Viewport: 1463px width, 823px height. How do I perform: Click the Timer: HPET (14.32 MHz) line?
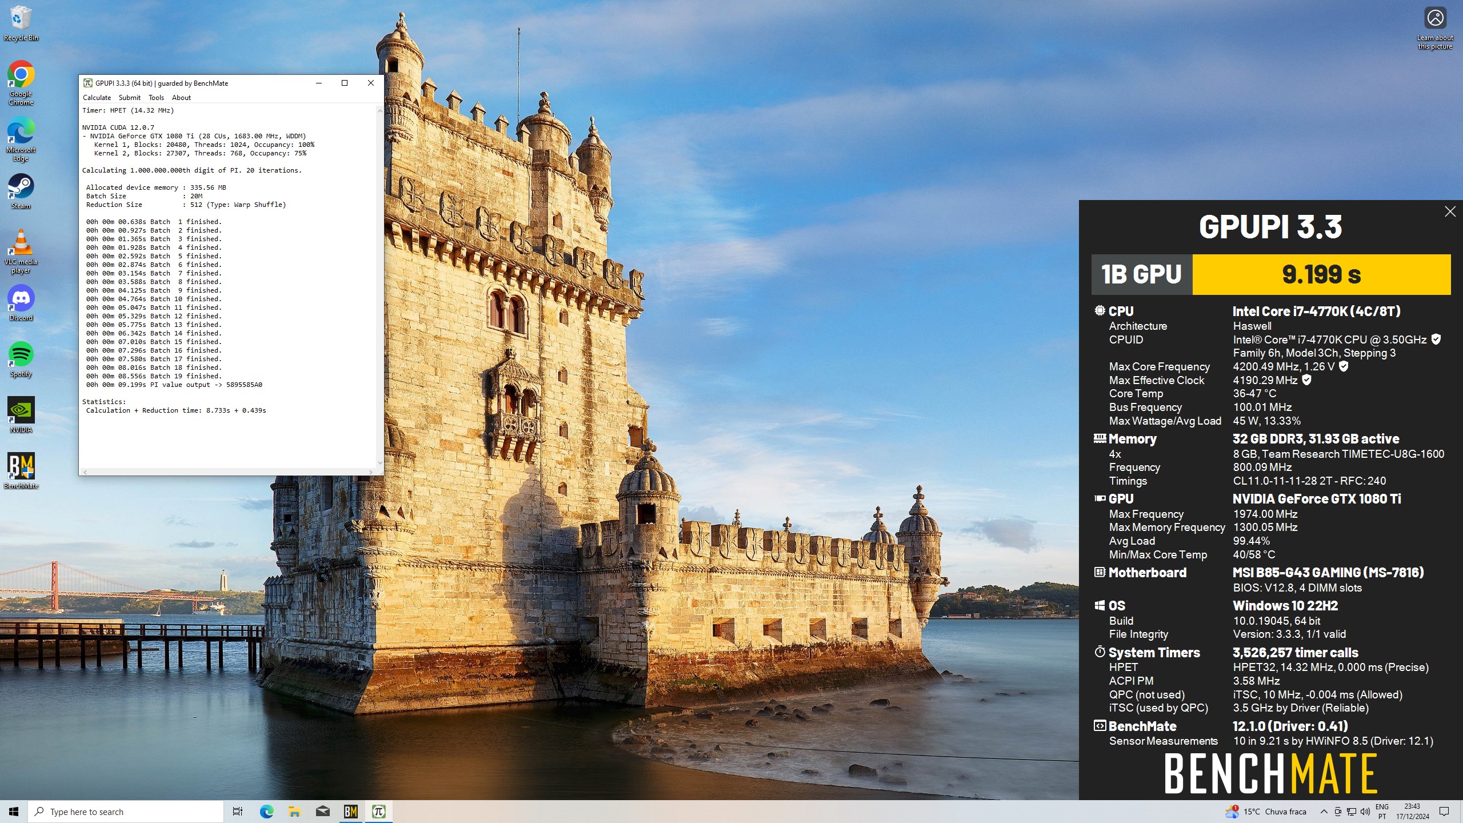pos(128,110)
